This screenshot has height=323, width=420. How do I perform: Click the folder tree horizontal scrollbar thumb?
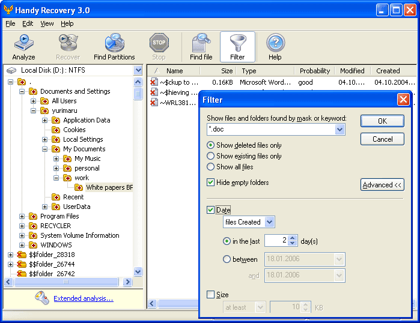point(66,282)
